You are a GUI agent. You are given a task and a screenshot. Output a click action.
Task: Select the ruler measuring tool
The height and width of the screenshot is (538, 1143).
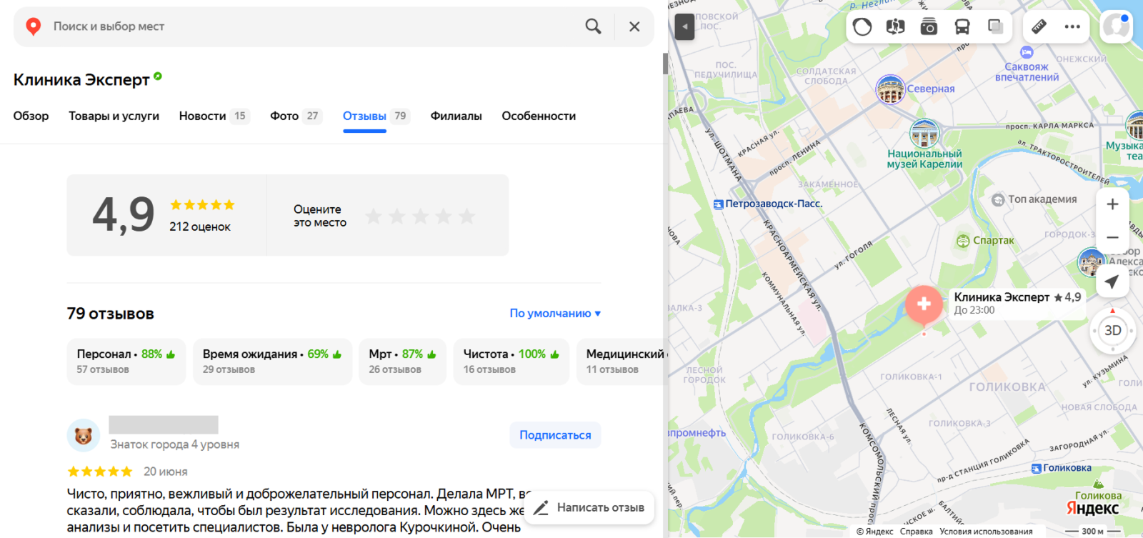point(1039,27)
